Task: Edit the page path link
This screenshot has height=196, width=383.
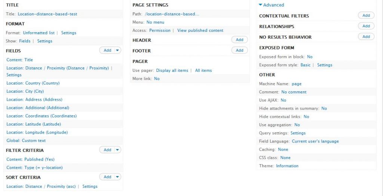Action: coord(172,14)
